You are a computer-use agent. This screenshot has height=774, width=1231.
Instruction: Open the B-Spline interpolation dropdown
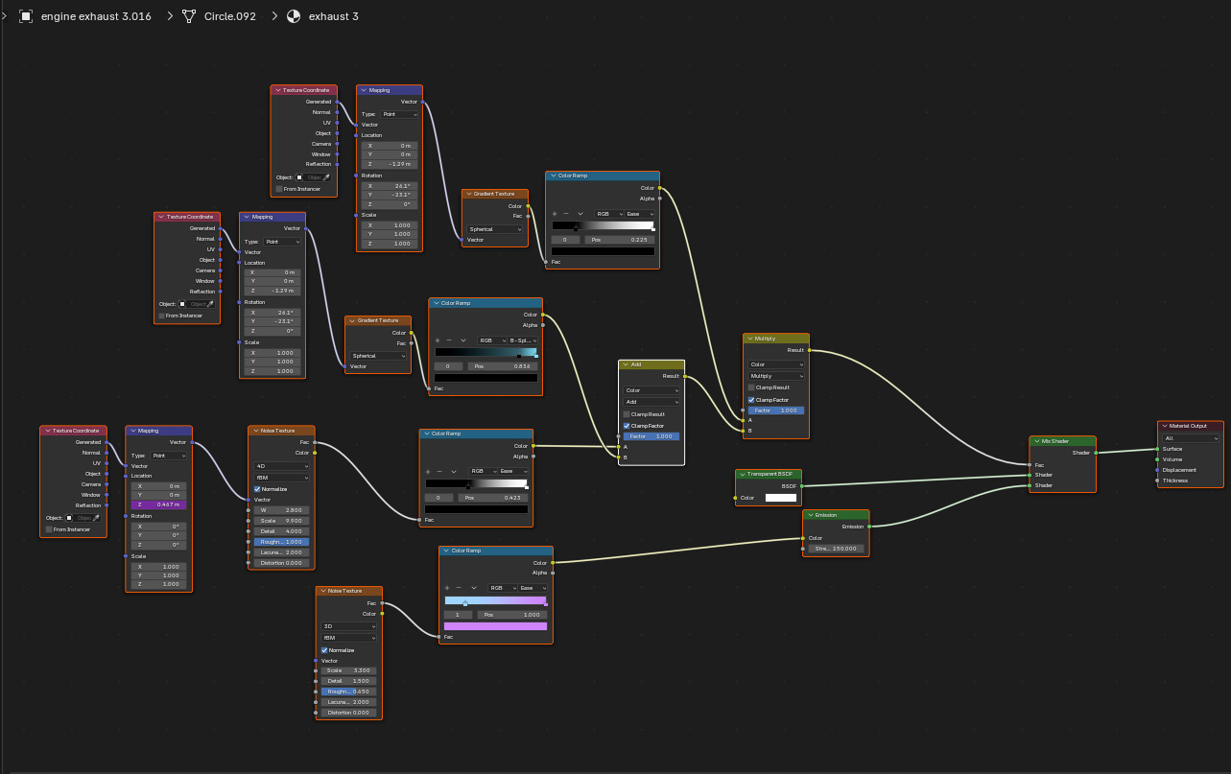point(523,340)
